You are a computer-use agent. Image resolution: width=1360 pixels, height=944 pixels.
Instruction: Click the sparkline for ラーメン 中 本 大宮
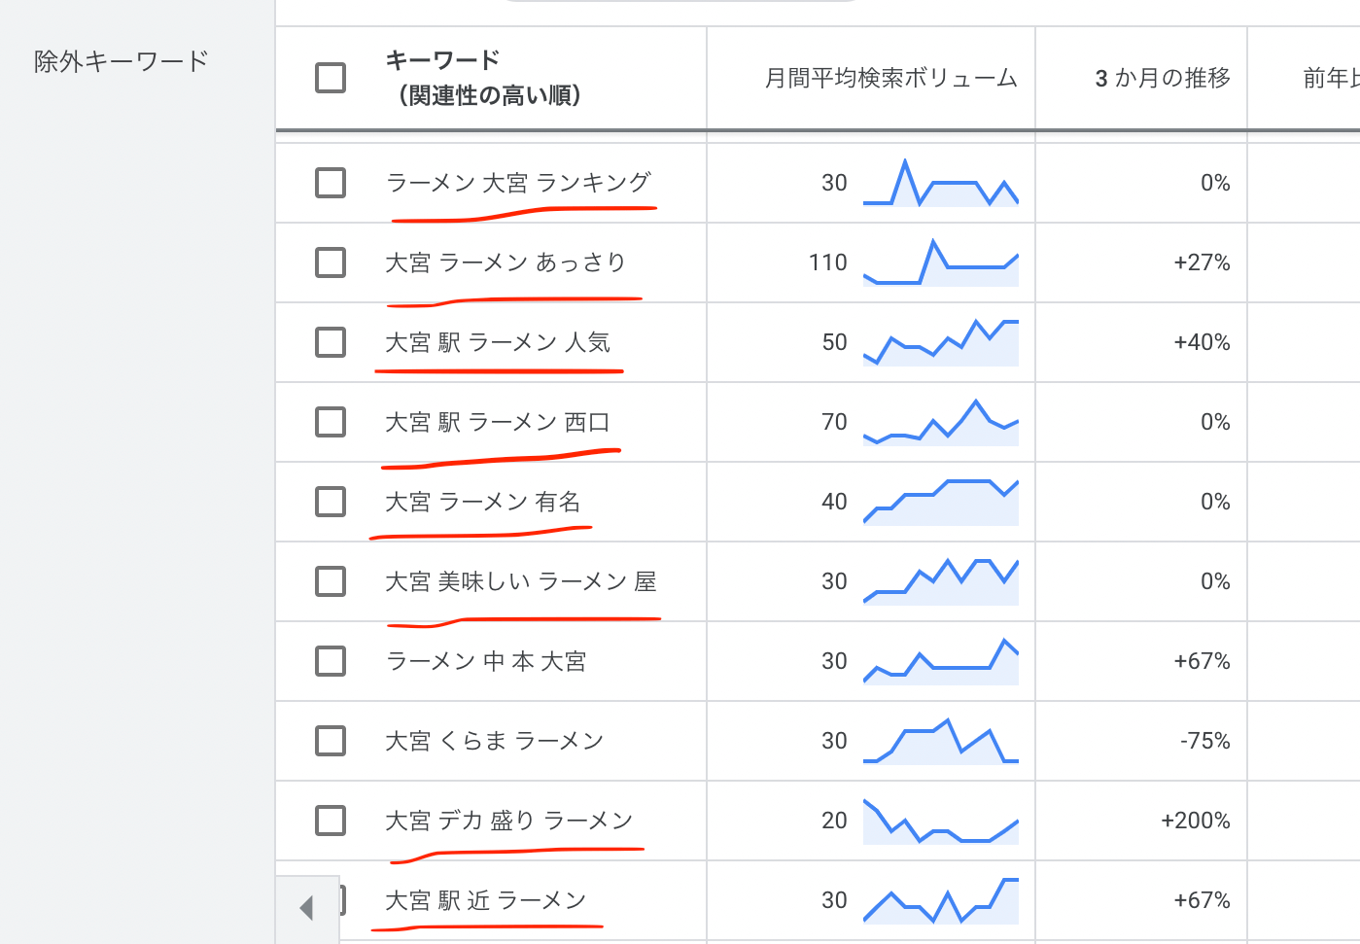point(940,662)
